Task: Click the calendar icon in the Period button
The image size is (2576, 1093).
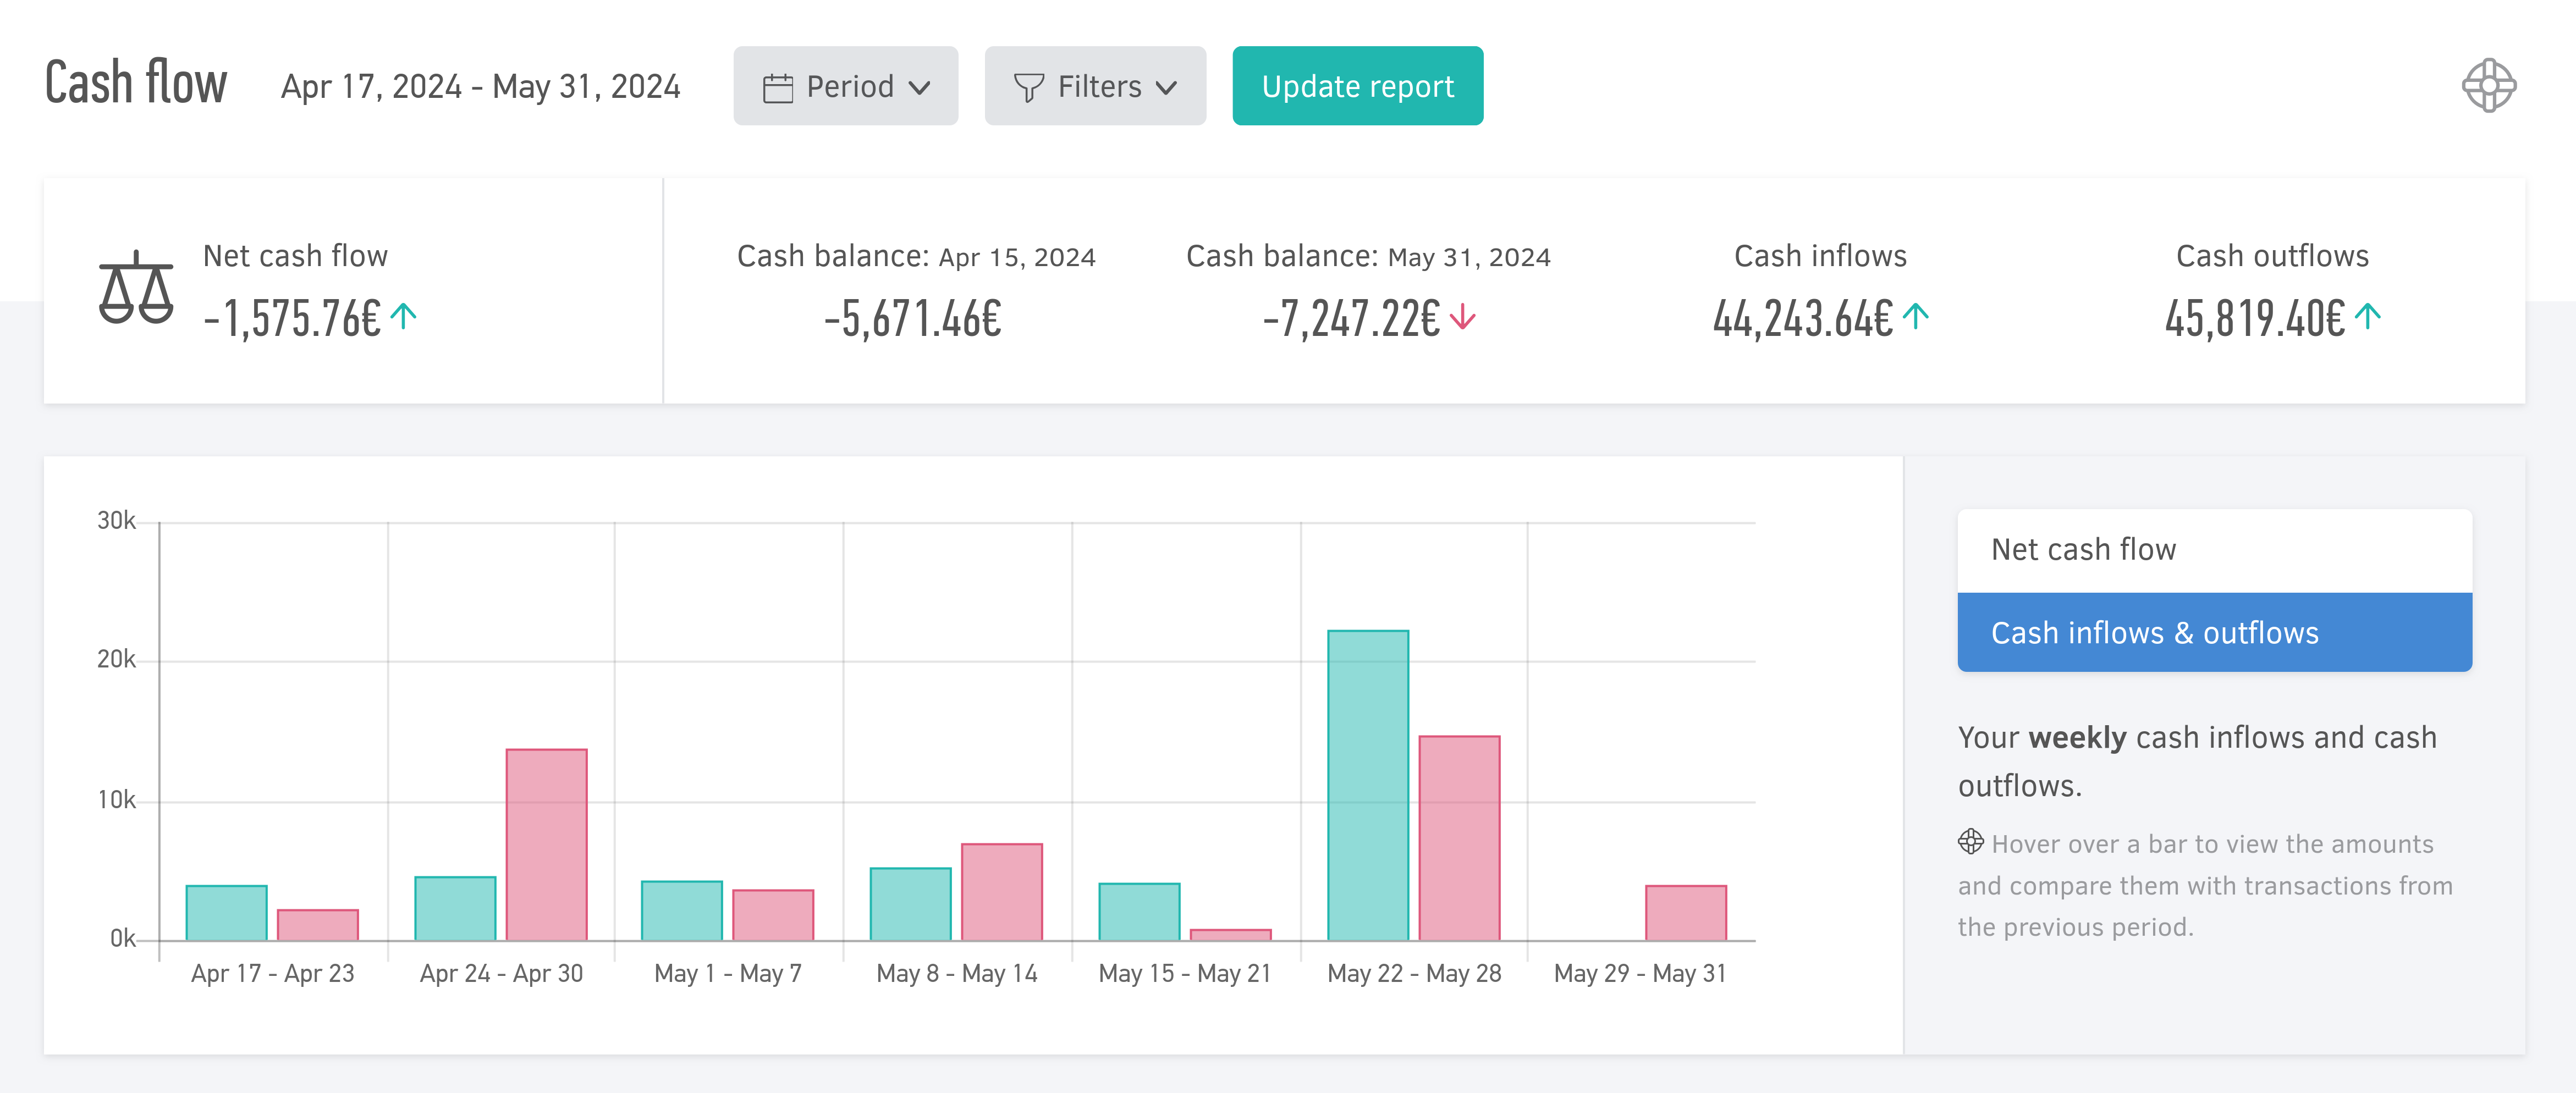Action: click(x=777, y=88)
